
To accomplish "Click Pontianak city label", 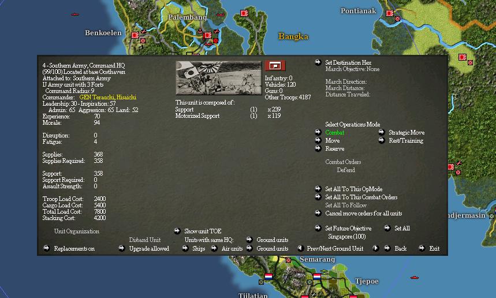I will 359,11.
